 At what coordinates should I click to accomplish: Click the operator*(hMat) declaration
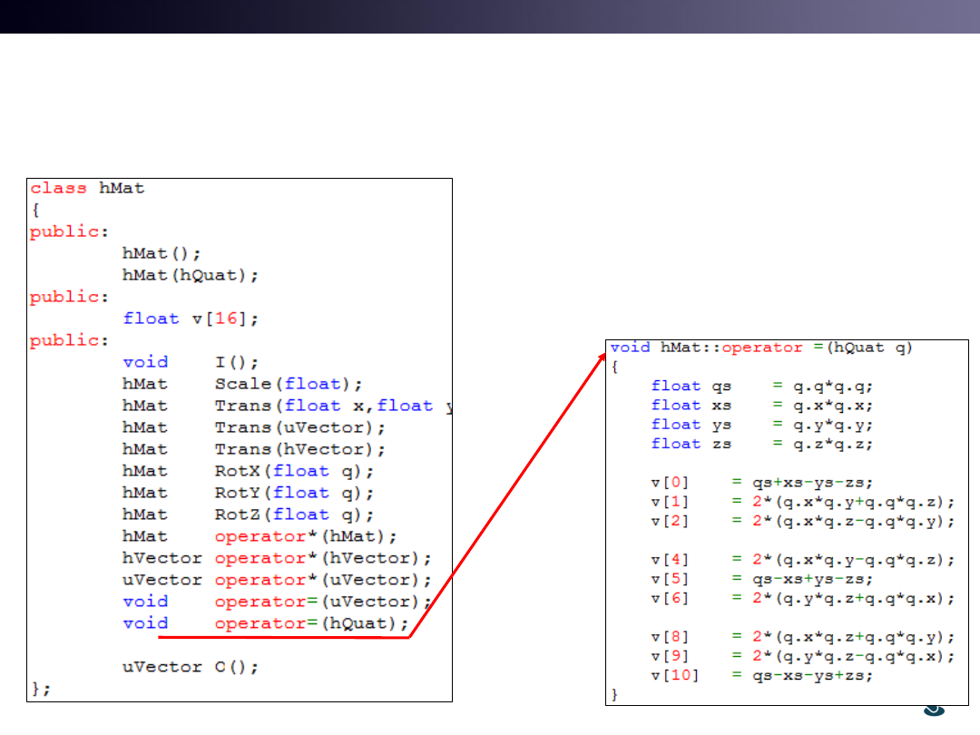click(x=260, y=536)
